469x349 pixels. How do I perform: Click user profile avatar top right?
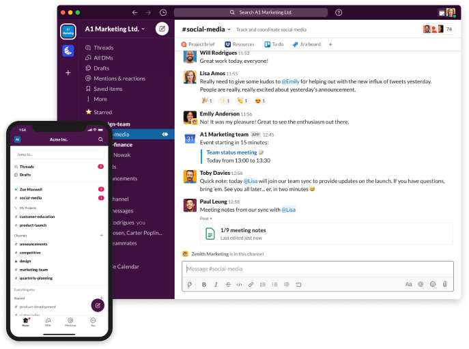pyautogui.click(x=451, y=12)
